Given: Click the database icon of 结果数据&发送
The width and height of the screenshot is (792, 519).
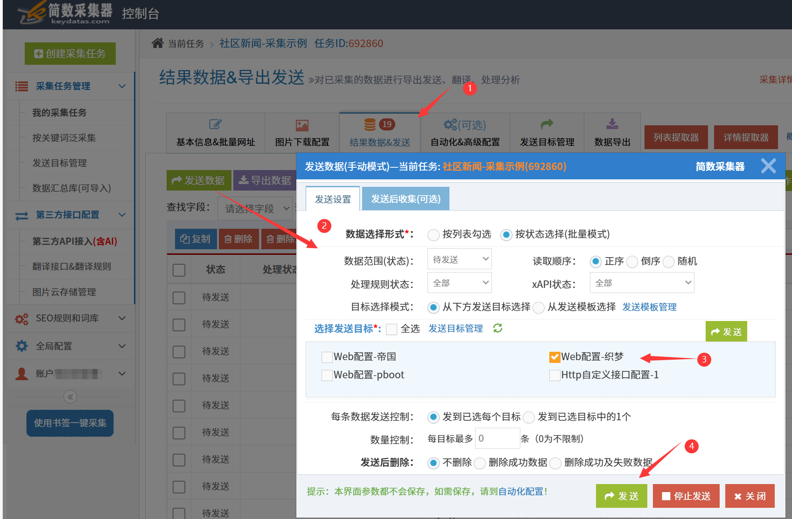Looking at the screenshot, I should click(x=370, y=124).
